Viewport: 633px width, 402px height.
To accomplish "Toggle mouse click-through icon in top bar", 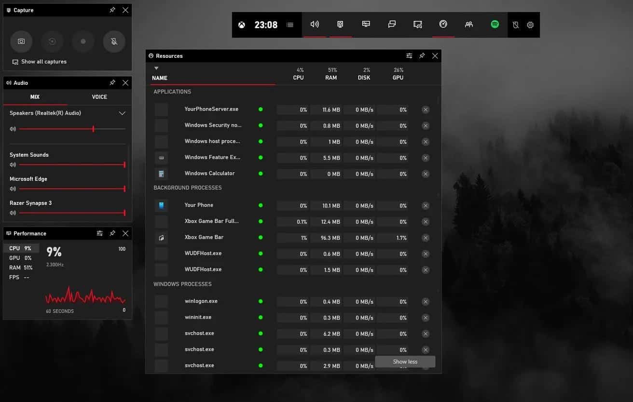I will tap(516, 25).
